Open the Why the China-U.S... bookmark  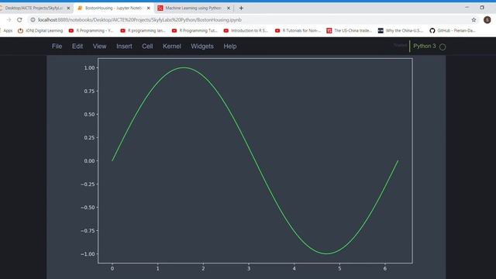click(401, 30)
